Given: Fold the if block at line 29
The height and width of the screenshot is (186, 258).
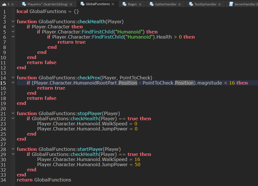Looking at the screenshot, I should (13, 154).
